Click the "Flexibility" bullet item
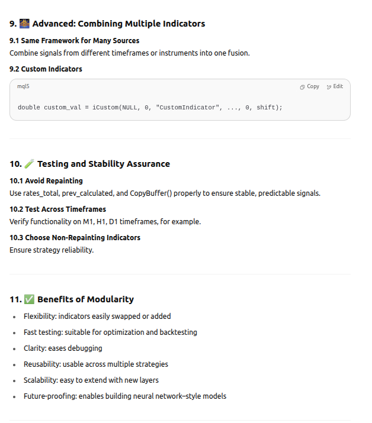This screenshot has height=423, width=372. pyautogui.click(x=97, y=317)
